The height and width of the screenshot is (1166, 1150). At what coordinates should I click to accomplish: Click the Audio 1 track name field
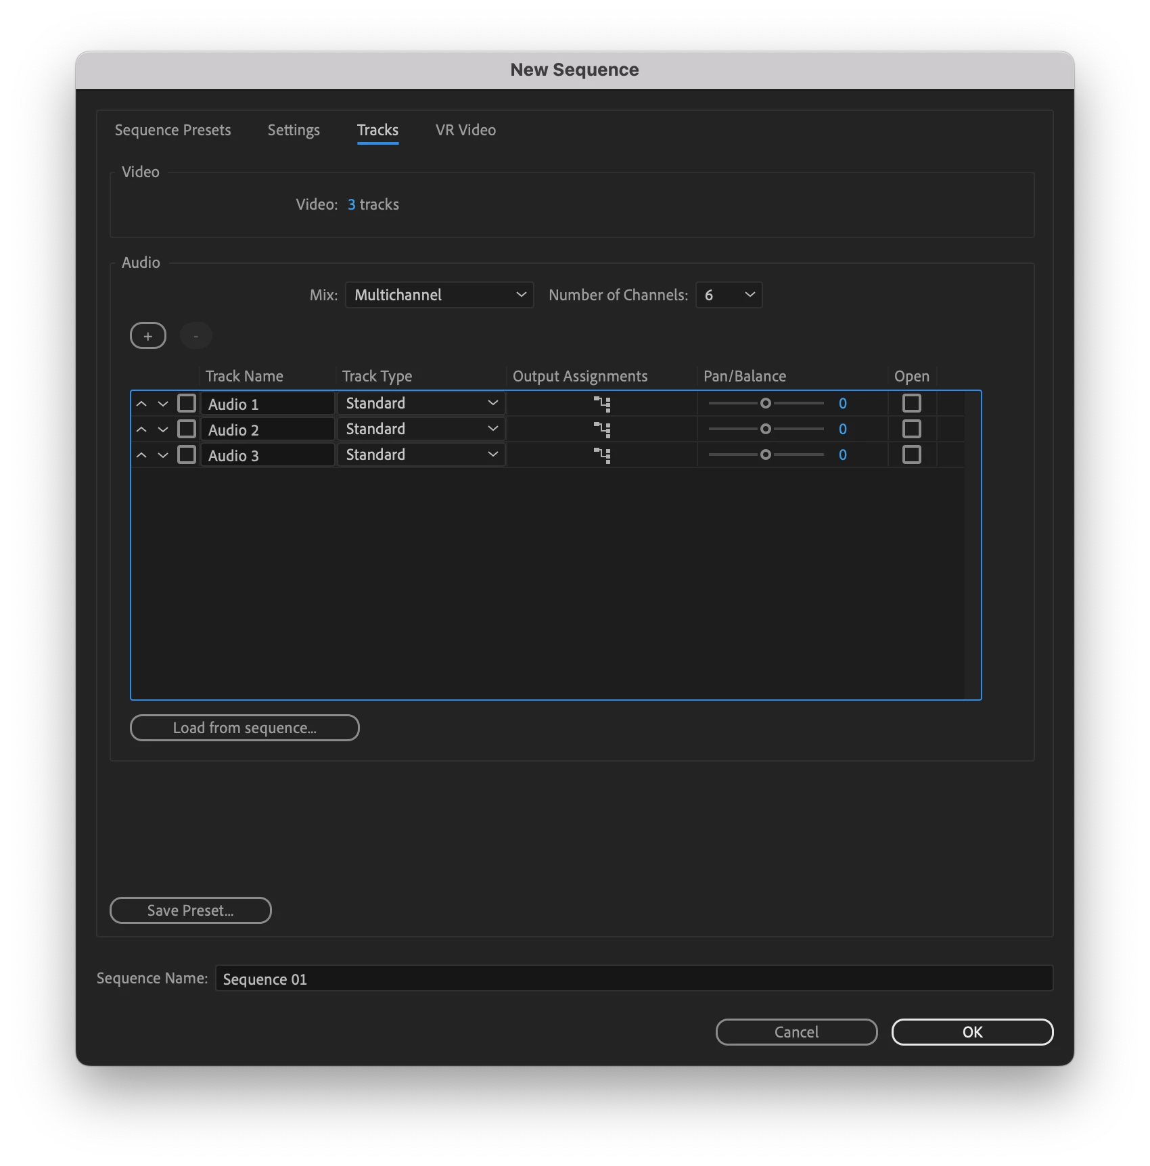[x=268, y=404]
